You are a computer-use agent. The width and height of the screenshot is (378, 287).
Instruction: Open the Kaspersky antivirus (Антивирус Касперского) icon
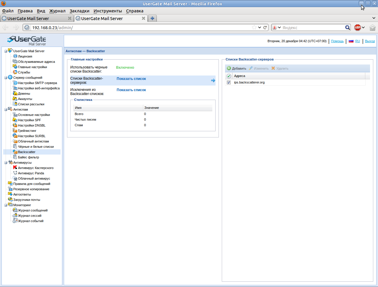(15, 168)
